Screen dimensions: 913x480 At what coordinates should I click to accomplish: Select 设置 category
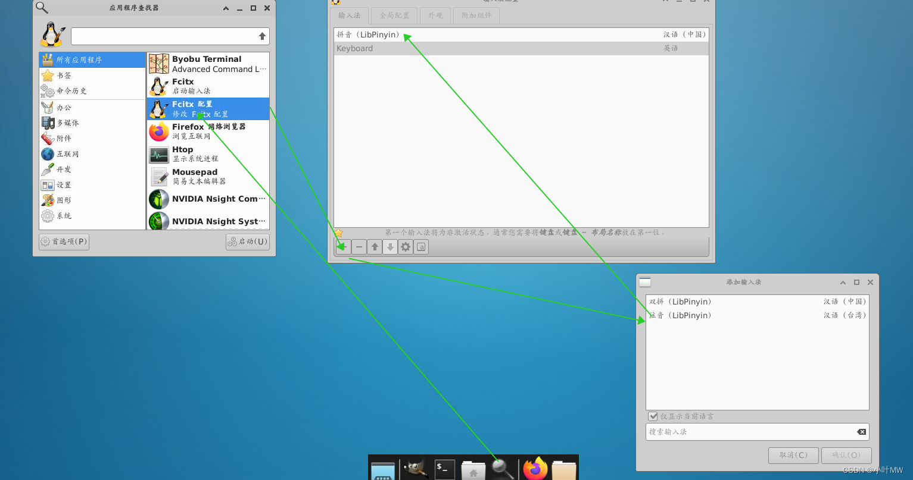click(x=92, y=185)
